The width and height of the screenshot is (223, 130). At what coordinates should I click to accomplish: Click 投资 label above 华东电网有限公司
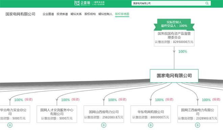[x=169, y=100]
